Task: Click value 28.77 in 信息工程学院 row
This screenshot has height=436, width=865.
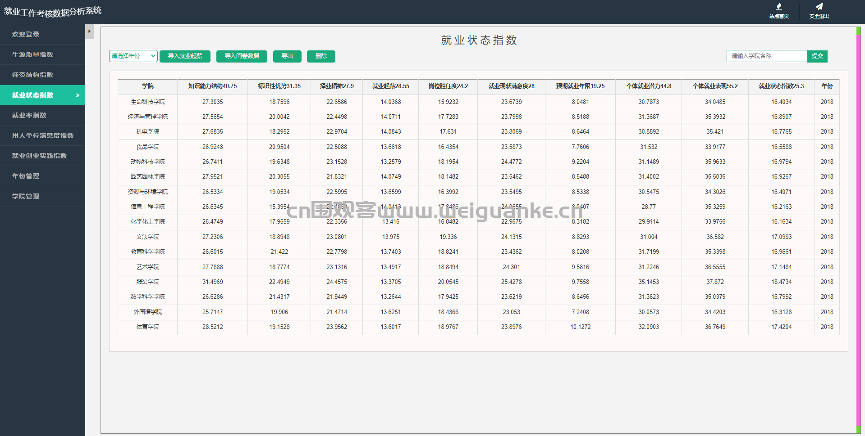Action: click(x=649, y=207)
